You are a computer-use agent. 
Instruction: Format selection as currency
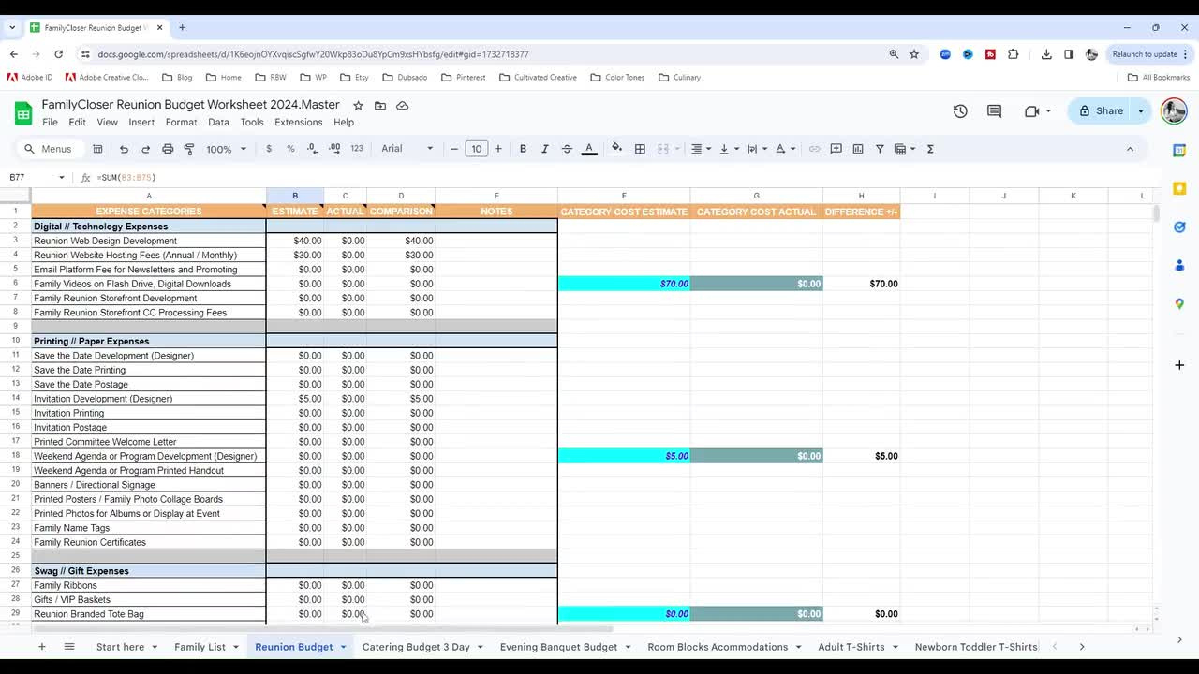pos(269,148)
